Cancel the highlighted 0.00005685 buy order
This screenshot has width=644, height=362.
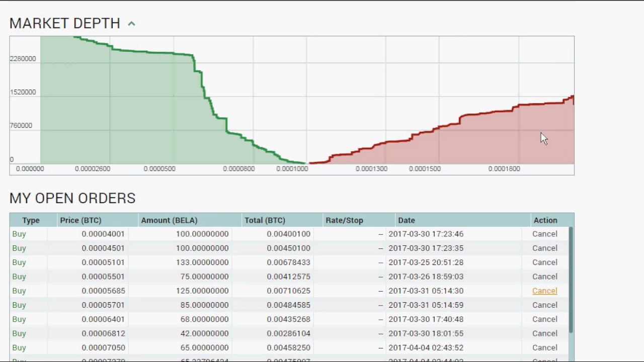(544, 291)
